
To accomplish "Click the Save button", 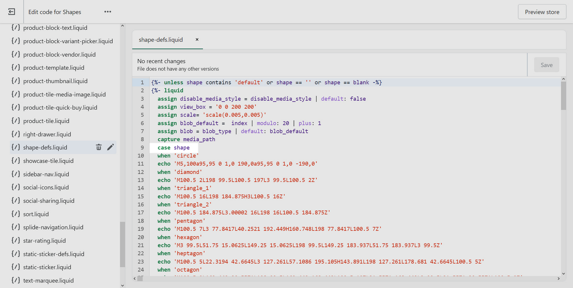I will click(547, 65).
